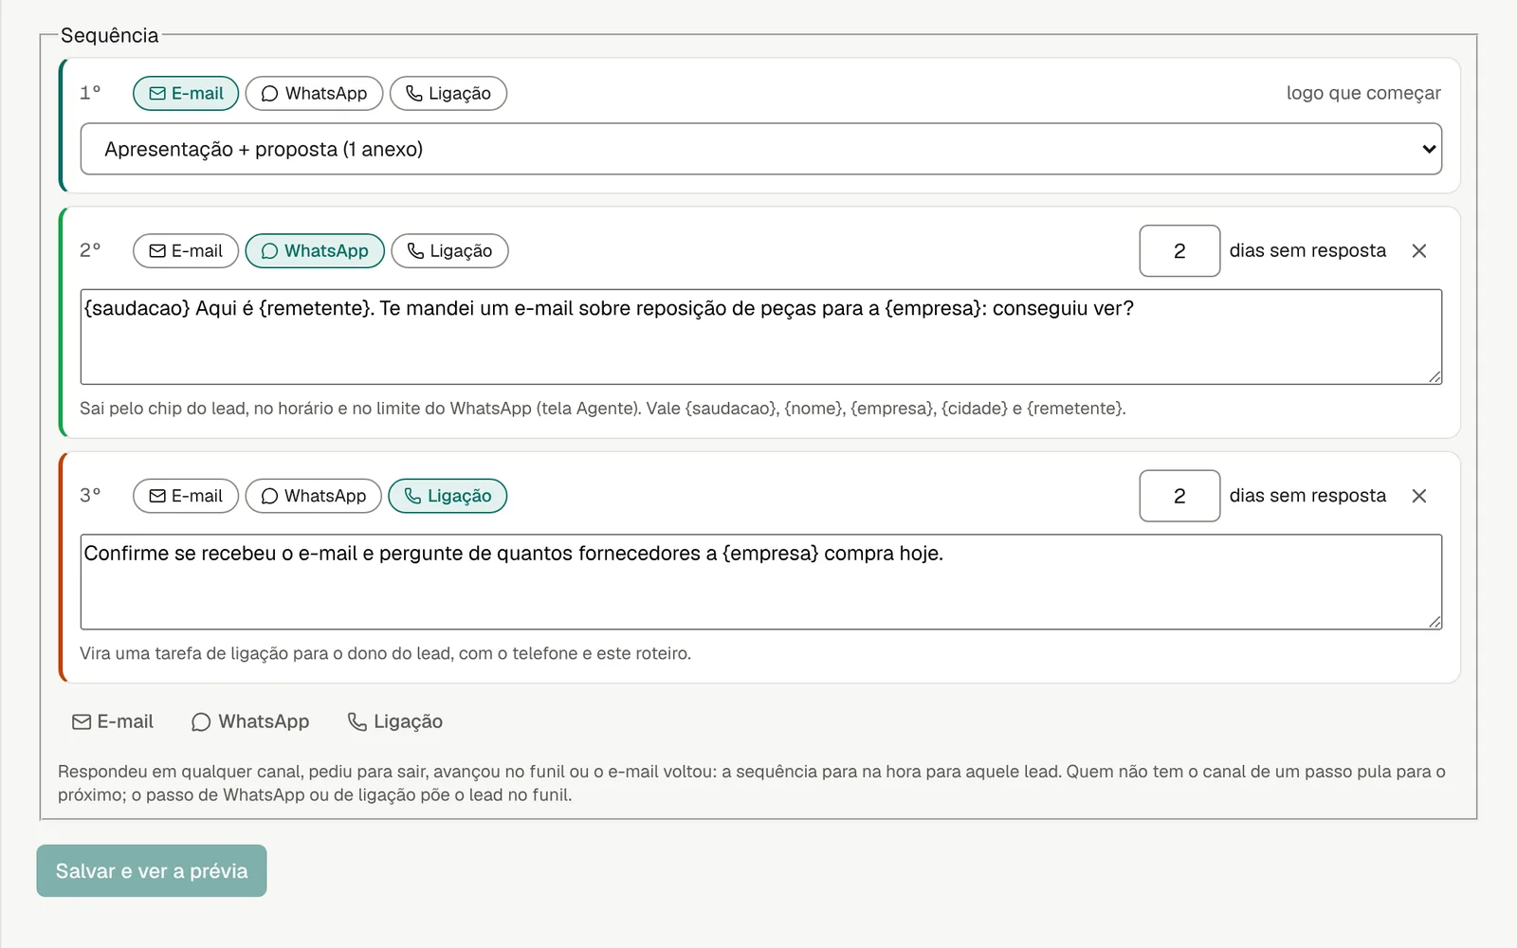Select Ligação channel for step 2
Viewport: 1517px width, 948px height.
[x=449, y=251]
